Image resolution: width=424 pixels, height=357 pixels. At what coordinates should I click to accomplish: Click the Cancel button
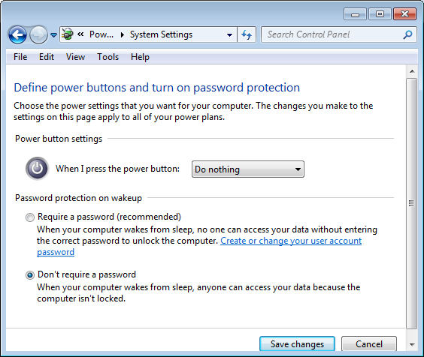369,344
